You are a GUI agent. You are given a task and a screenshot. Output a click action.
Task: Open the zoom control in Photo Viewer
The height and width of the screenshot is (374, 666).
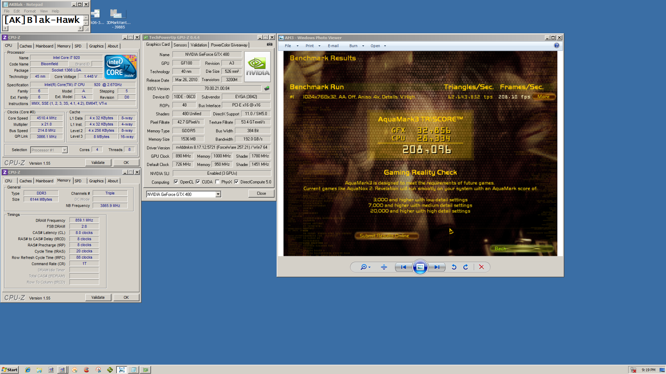coord(365,267)
